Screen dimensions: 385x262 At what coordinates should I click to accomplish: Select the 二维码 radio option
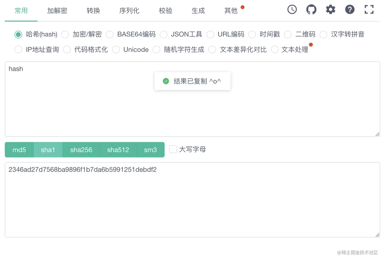(x=288, y=35)
